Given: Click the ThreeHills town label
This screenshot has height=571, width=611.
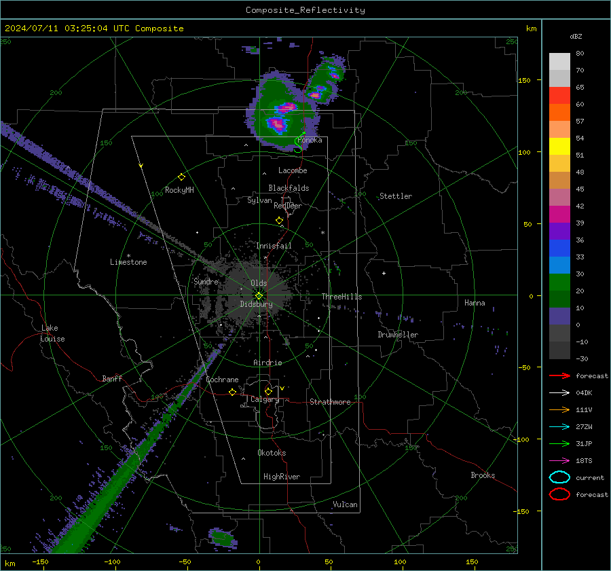Looking at the screenshot, I should (341, 297).
